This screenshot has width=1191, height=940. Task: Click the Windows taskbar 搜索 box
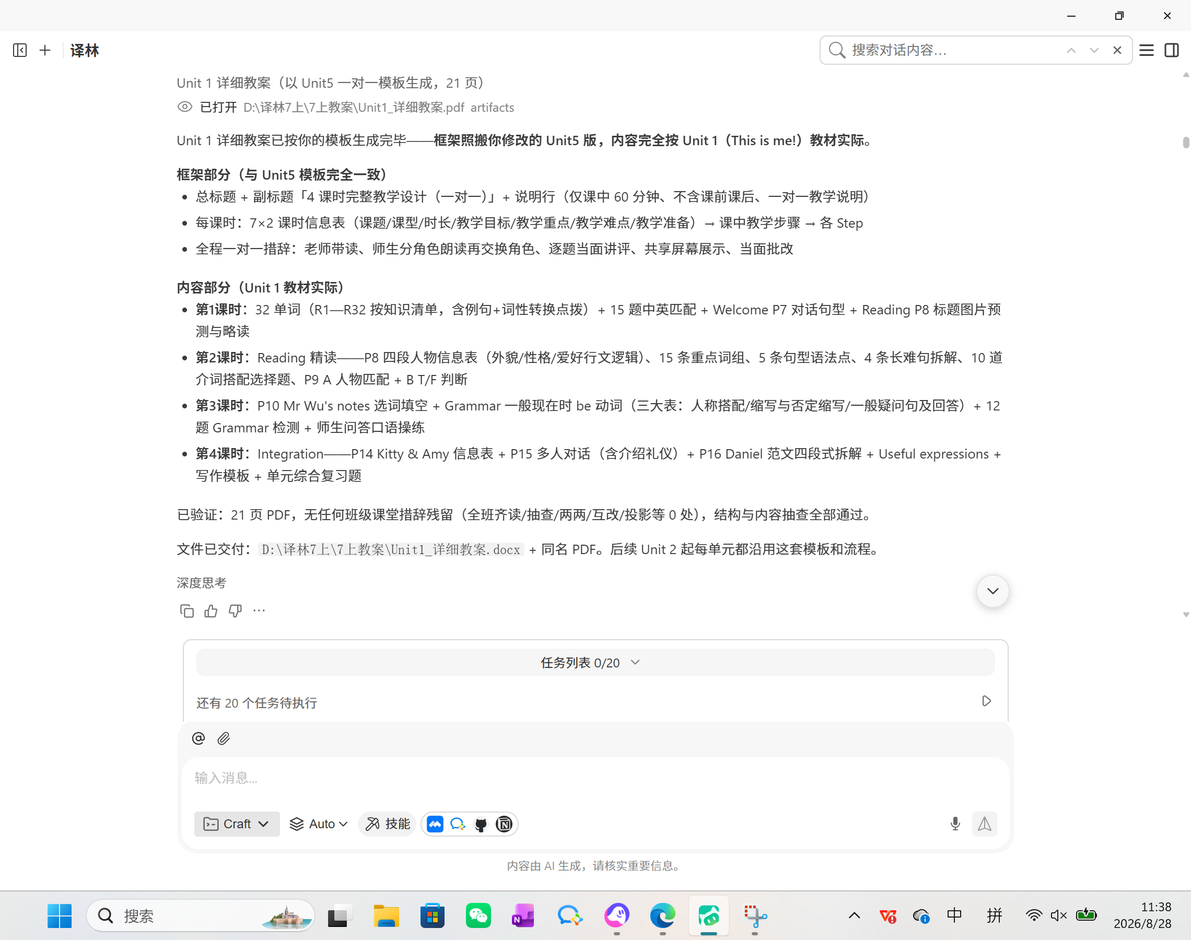[x=201, y=916]
